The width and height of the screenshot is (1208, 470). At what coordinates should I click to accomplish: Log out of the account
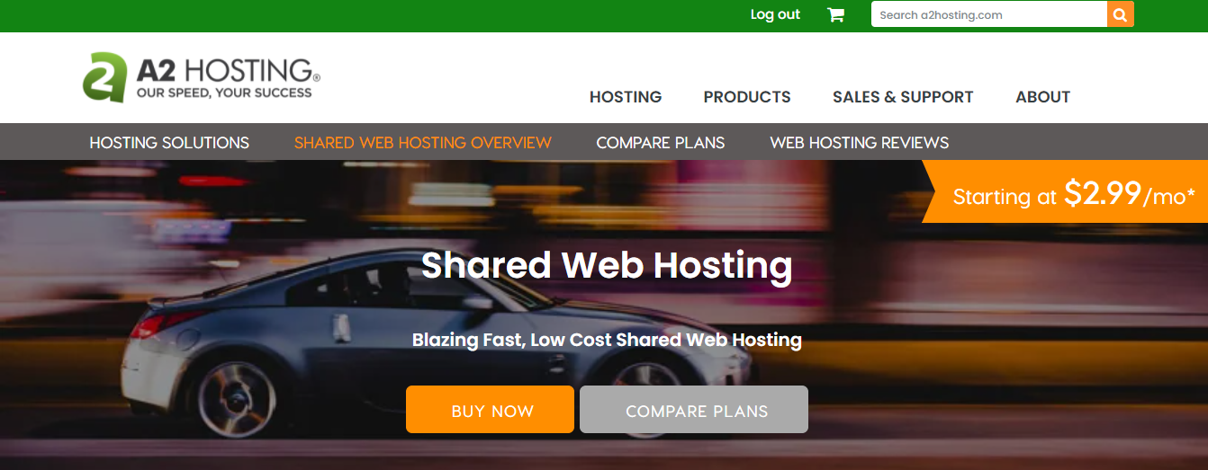(x=775, y=14)
